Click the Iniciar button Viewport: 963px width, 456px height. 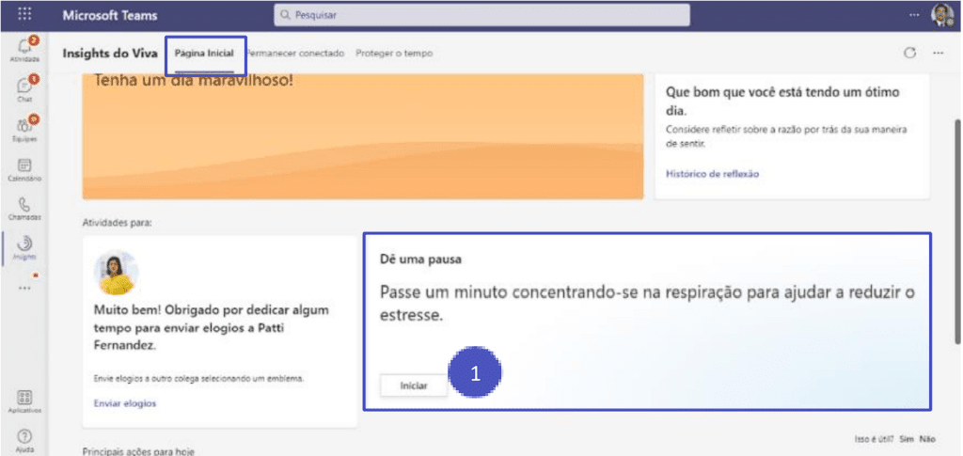(x=414, y=386)
